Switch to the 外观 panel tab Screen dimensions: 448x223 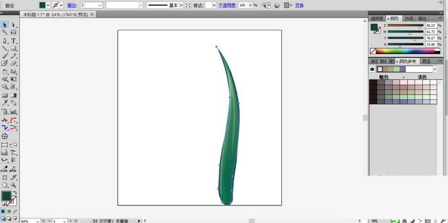click(x=409, y=18)
